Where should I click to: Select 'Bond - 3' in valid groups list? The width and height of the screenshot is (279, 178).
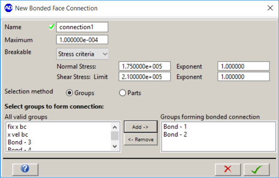coord(19,142)
